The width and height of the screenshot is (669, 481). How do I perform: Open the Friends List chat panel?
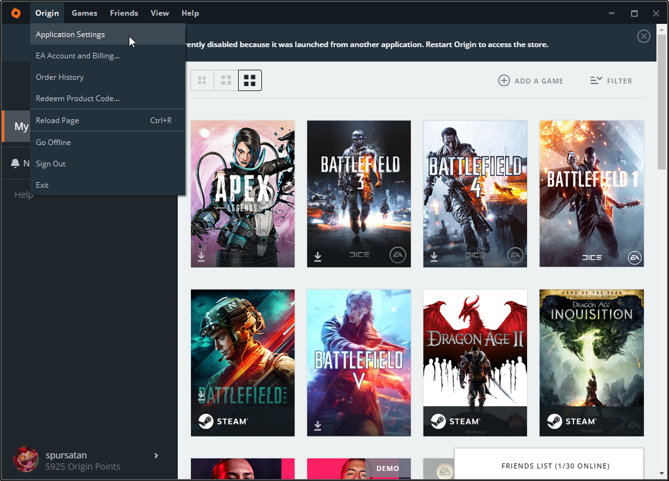tap(548, 464)
